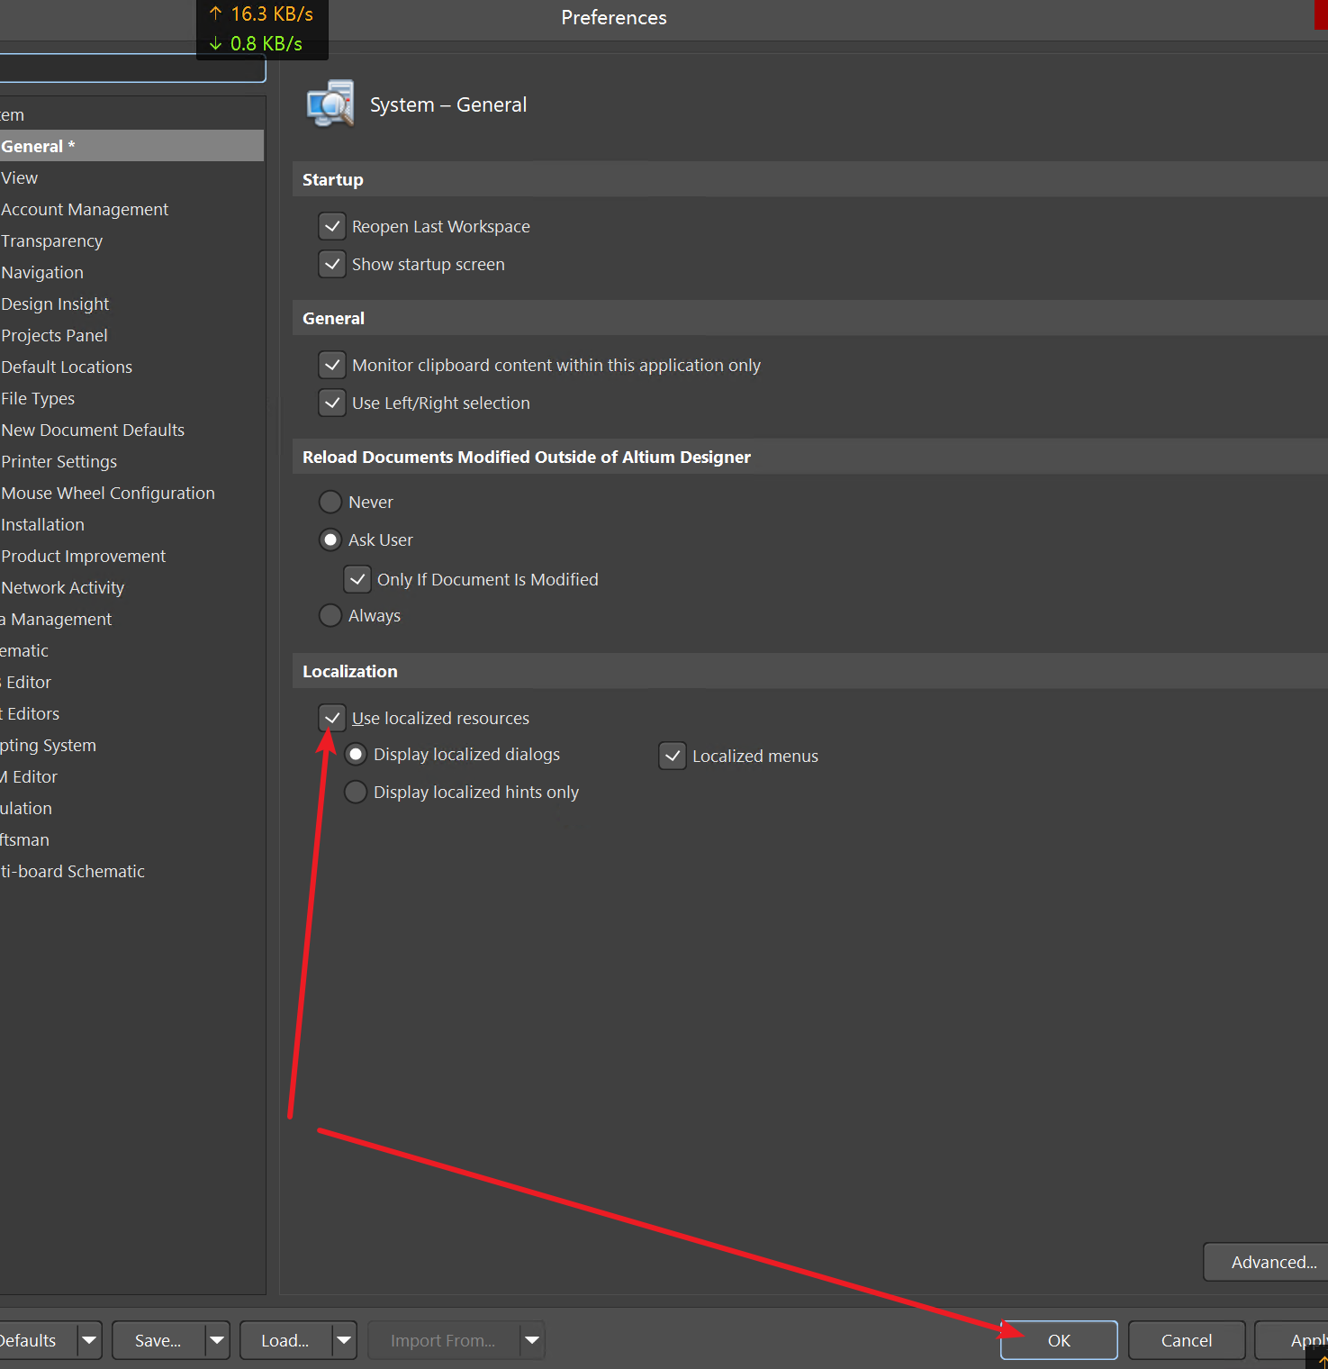The height and width of the screenshot is (1369, 1328).
Task: Select General in the preferences tree
Action: point(131,146)
